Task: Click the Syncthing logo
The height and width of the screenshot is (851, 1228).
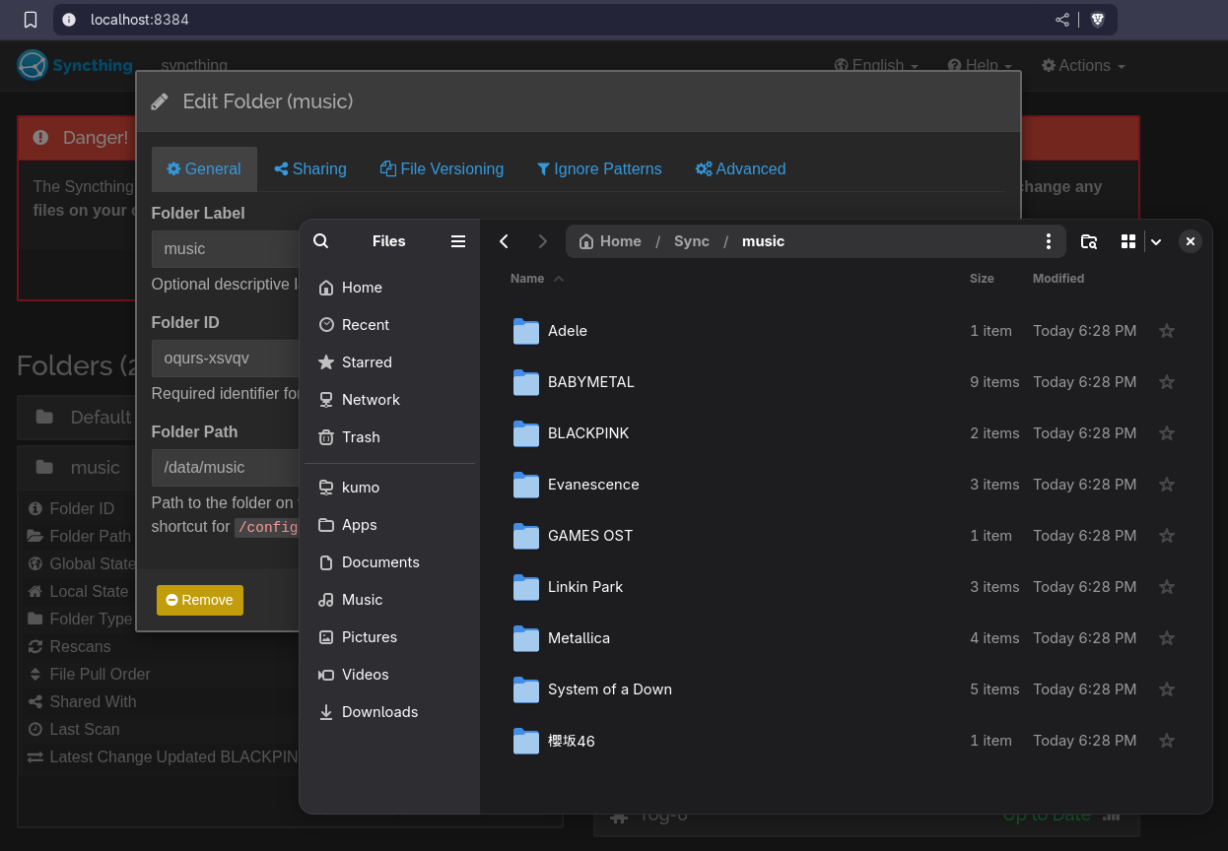Action: tap(75, 65)
